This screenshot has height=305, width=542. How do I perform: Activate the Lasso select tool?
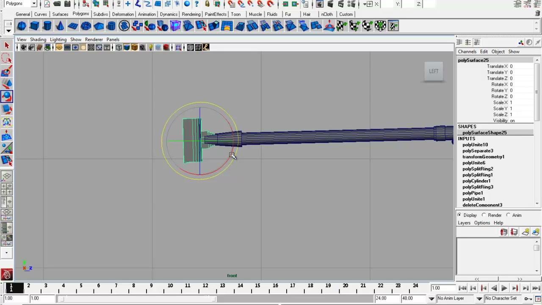click(7, 58)
